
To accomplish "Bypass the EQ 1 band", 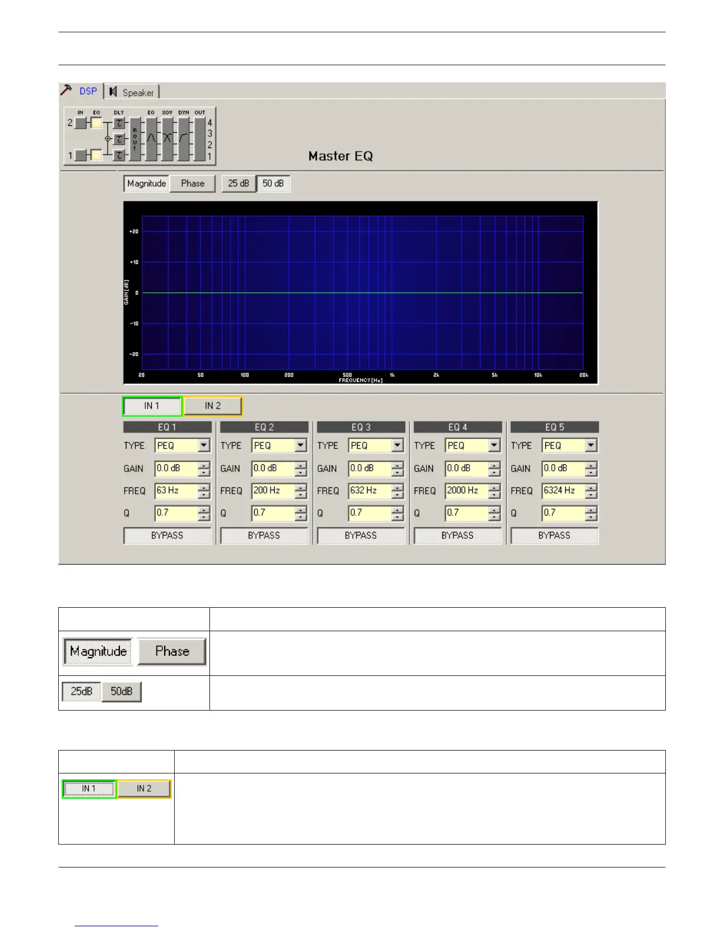I will point(167,535).
